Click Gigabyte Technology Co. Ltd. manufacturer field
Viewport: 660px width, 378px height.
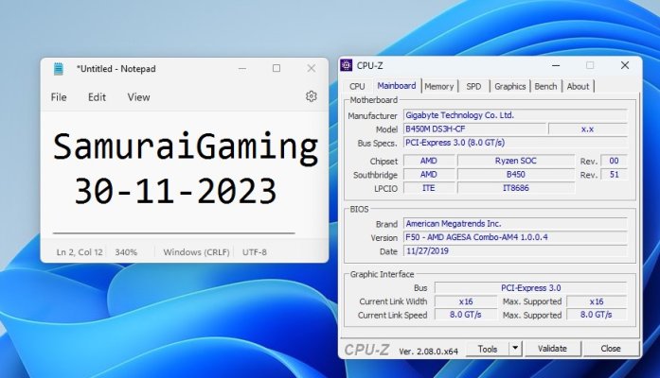[x=516, y=115]
